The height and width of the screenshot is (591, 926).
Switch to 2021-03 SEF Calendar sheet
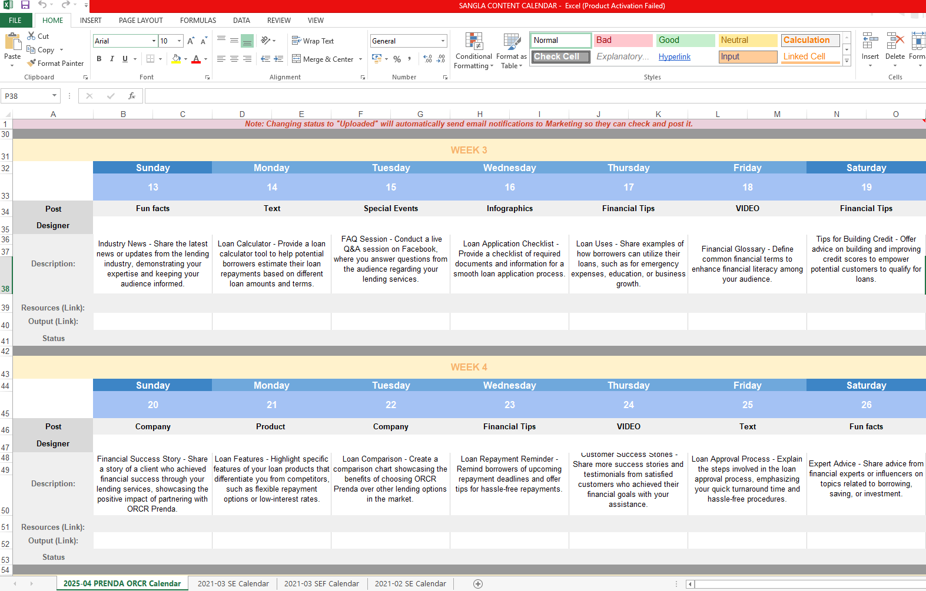click(321, 584)
